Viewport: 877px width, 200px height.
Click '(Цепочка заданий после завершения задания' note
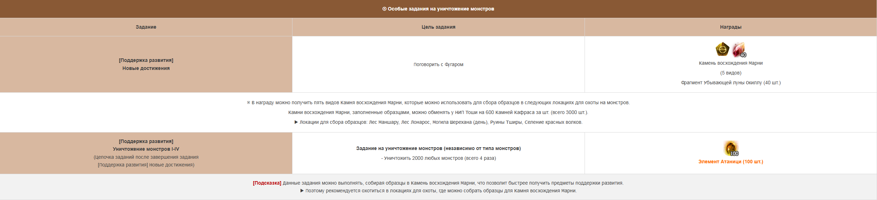pyautogui.click(x=146, y=157)
